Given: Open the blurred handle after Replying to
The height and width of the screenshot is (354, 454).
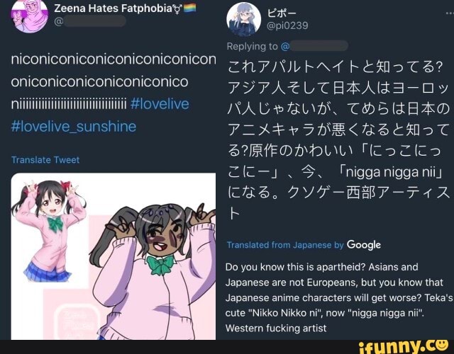Looking at the screenshot, I should click(315, 46).
